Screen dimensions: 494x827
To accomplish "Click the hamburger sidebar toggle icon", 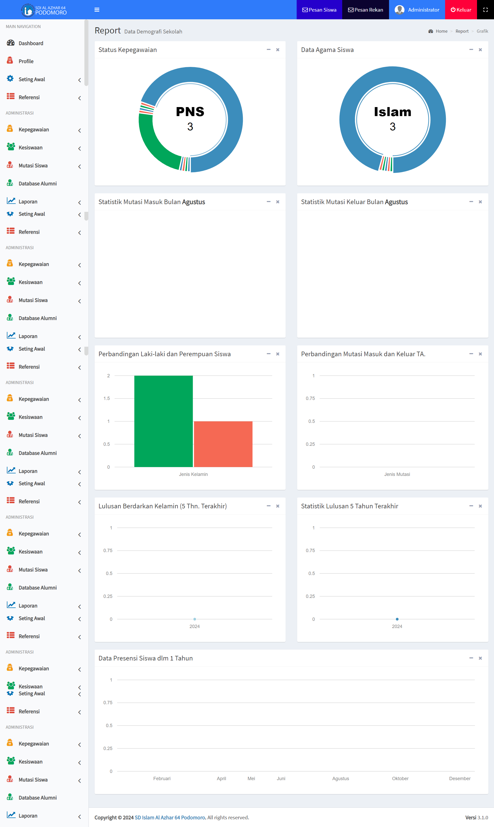I will [x=97, y=10].
